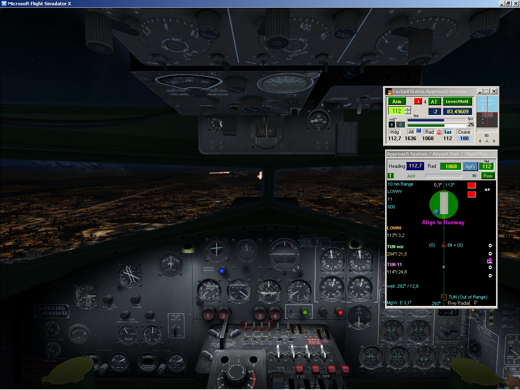Click the red I indicator next to Arm

point(418,101)
